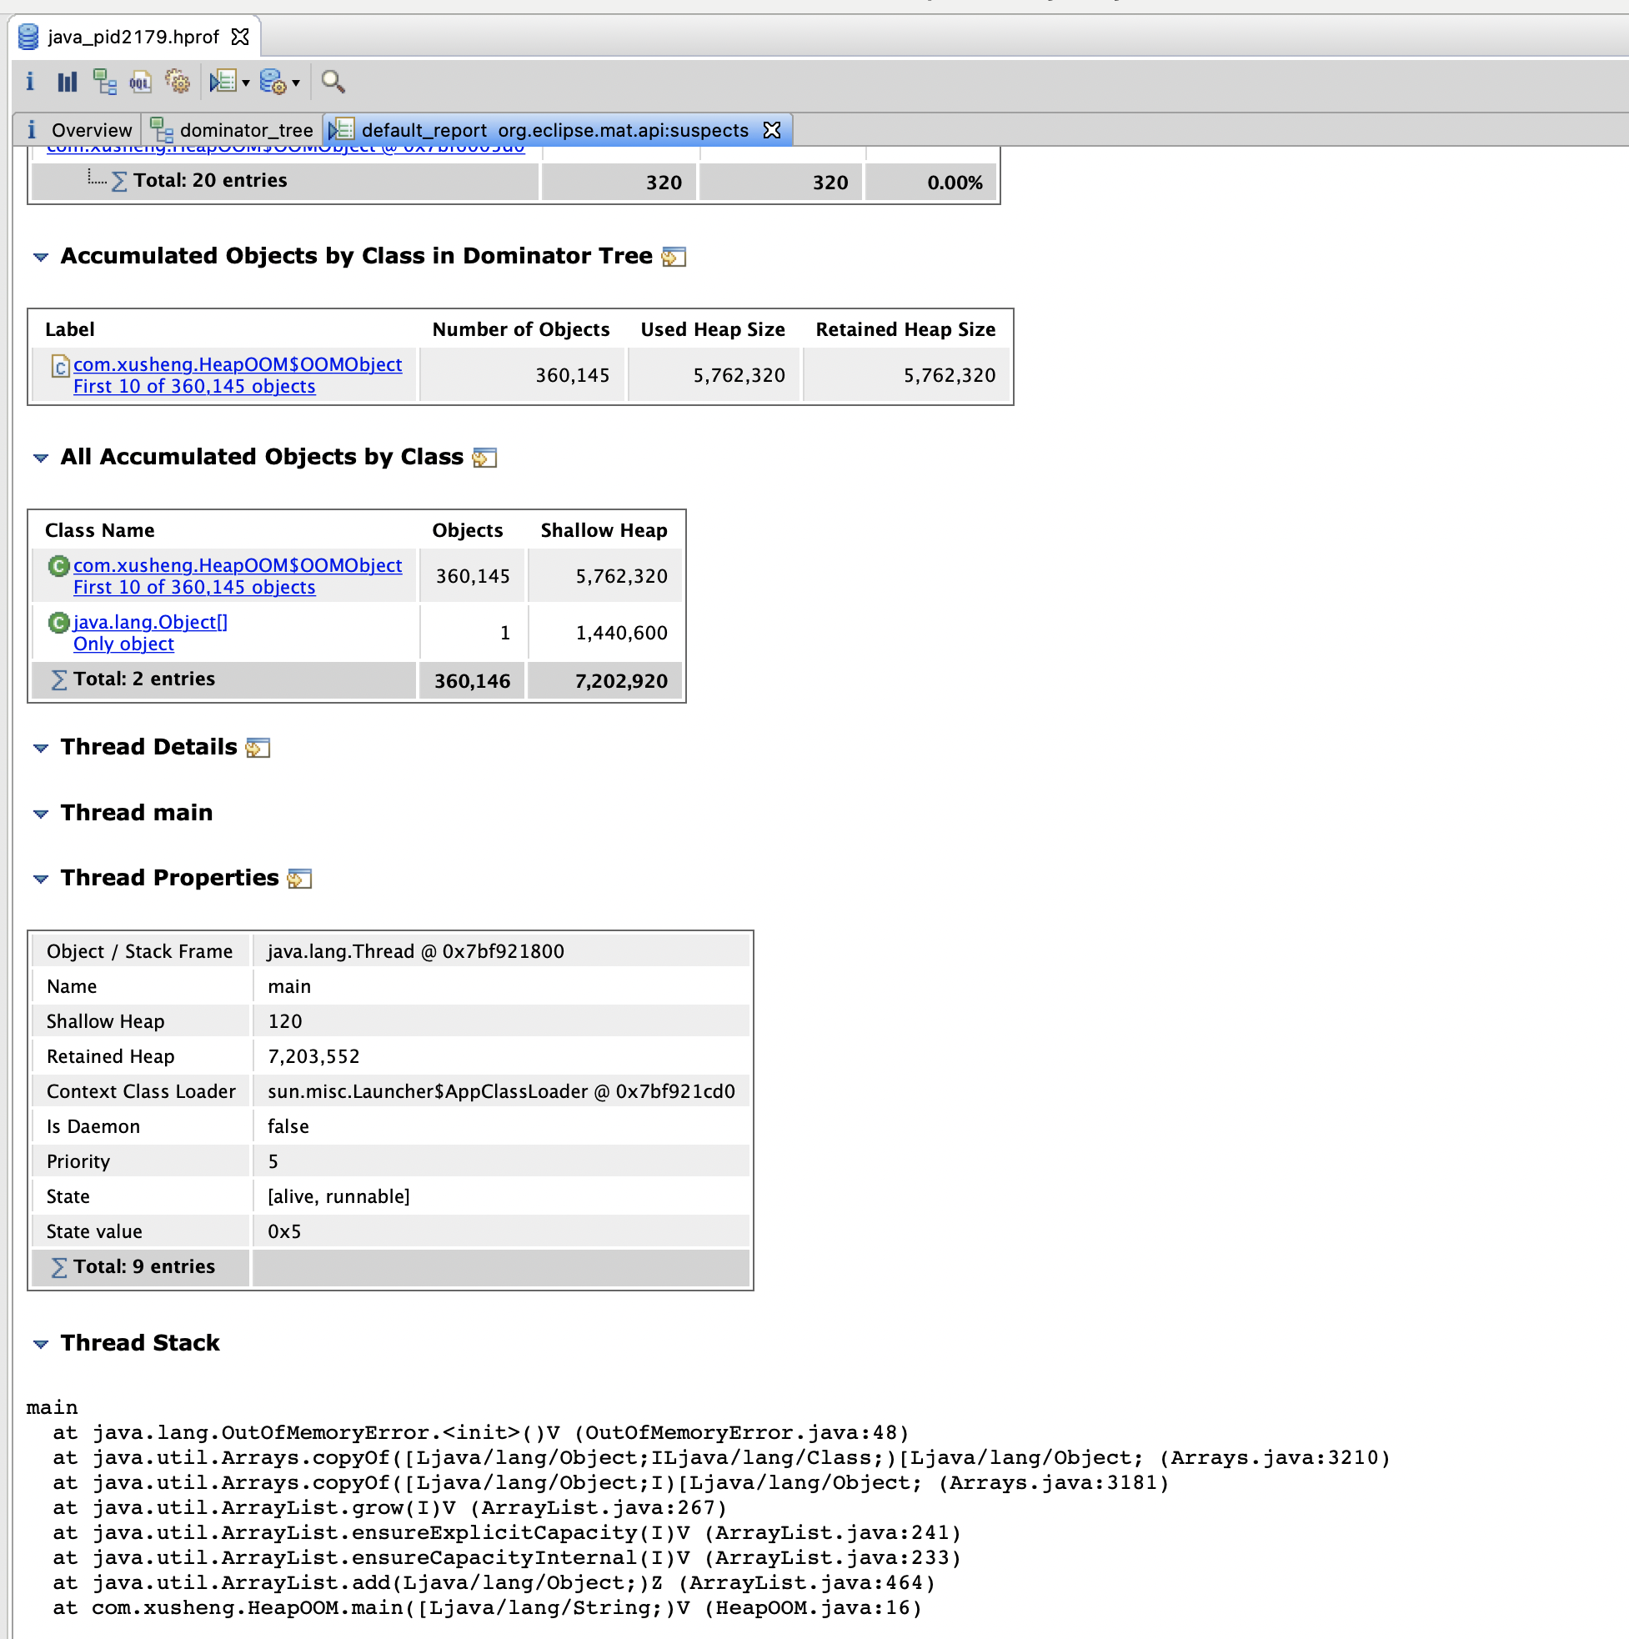The width and height of the screenshot is (1629, 1639).
Task: Create a histogram via bar chart icon
Action: click(x=67, y=82)
